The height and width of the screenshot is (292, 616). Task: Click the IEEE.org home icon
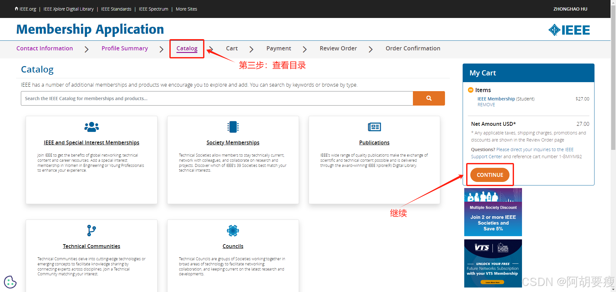pyautogui.click(x=16, y=9)
